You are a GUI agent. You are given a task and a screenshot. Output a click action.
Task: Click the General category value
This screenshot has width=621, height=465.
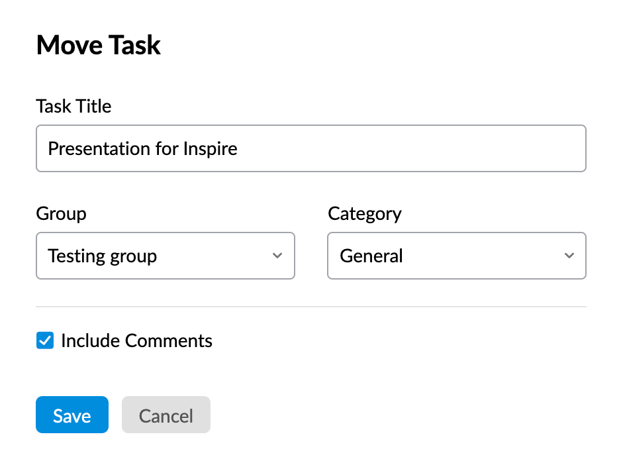[371, 256]
